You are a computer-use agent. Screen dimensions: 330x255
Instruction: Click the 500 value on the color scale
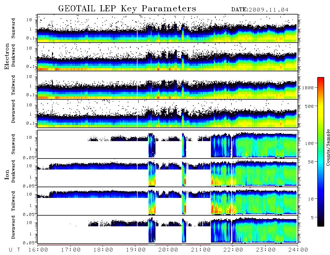(309, 106)
